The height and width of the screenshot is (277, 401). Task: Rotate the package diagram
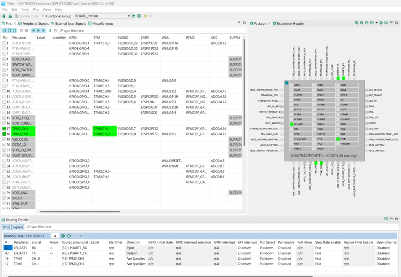[x=367, y=23]
